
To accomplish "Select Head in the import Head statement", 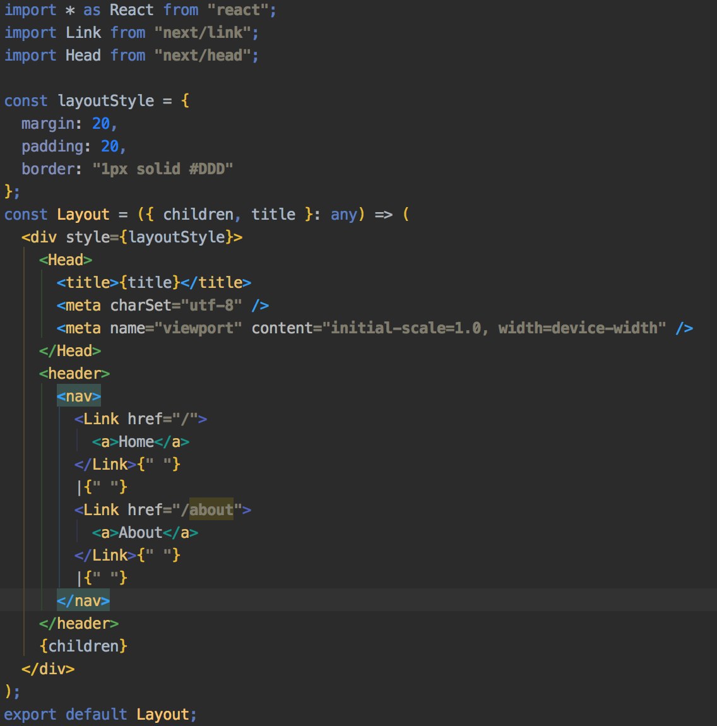I will [x=83, y=55].
